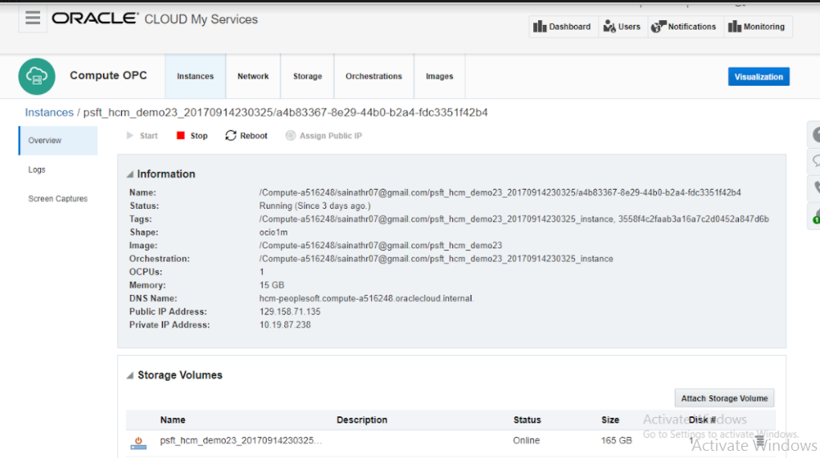This screenshot has height=458, width=820.
Task: Click public IP address 129.158.71.135
Action: coord(290,312)
